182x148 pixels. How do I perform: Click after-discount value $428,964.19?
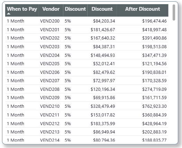pos(154,123)
